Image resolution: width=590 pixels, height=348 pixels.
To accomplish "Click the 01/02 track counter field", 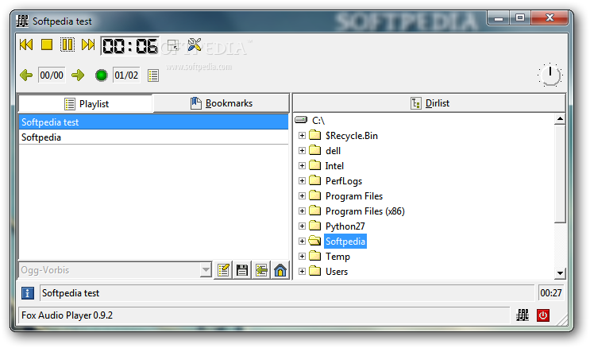I will tap(126, 75).
